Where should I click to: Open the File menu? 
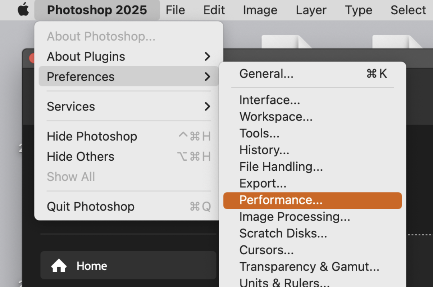175,10
